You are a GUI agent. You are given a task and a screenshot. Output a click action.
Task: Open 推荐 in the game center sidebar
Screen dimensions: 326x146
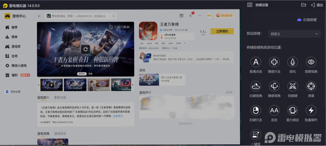12,27
